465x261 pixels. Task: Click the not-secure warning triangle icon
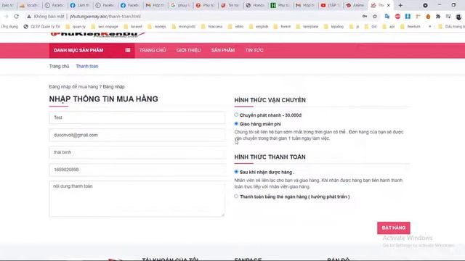click(x=29, y=17)
